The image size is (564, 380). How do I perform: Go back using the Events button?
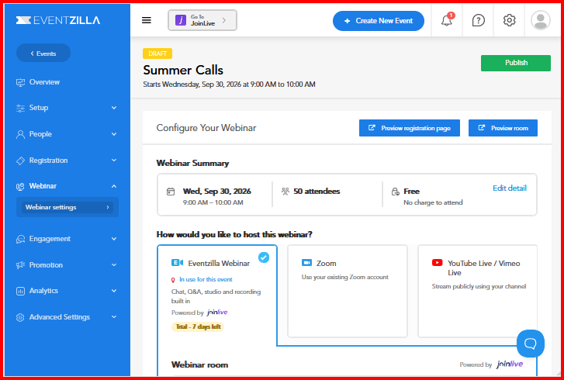[x=43, y=54]
